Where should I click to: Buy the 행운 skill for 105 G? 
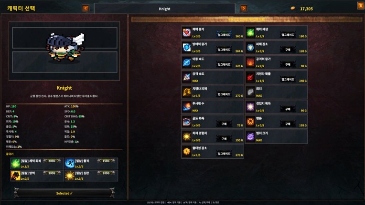click(x=288, y=124)
